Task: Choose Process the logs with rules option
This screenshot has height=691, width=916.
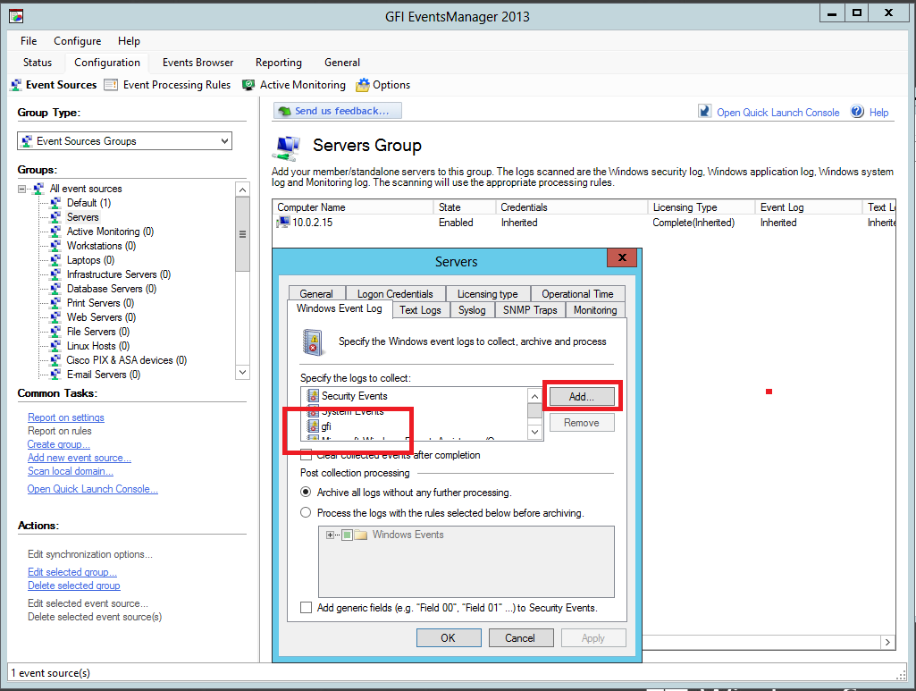Action: click(307, 513)
